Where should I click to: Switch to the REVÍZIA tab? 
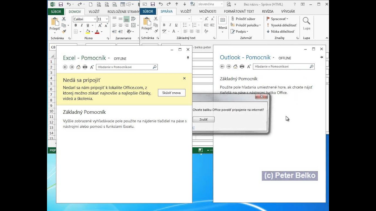point(267,11)
